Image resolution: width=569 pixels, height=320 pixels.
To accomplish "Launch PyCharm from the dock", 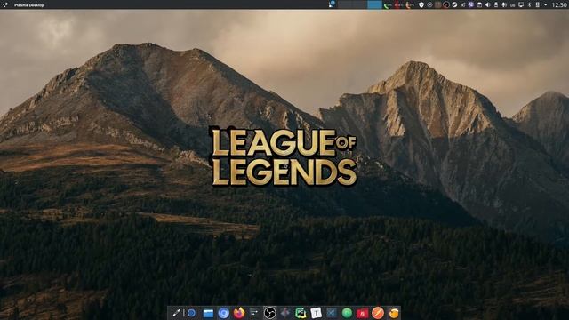I will [301, 313].
